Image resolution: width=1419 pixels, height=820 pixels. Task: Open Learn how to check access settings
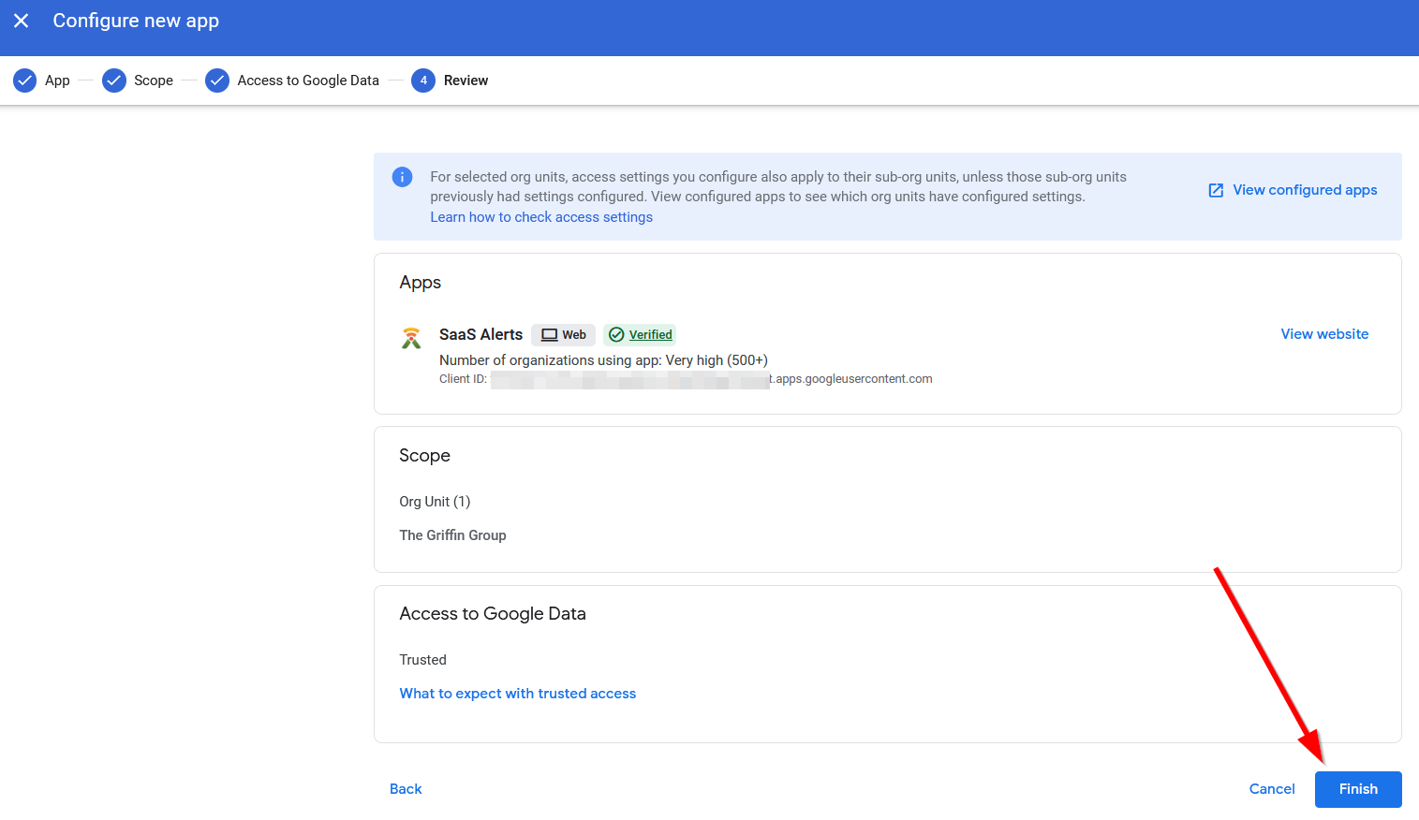tap(541, 217)
